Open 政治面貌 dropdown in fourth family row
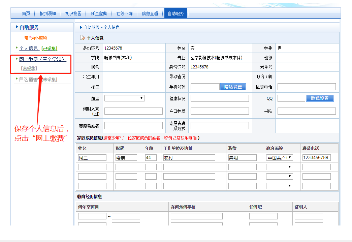This screenshot has width=352, height=242. [x=279, y=186]
